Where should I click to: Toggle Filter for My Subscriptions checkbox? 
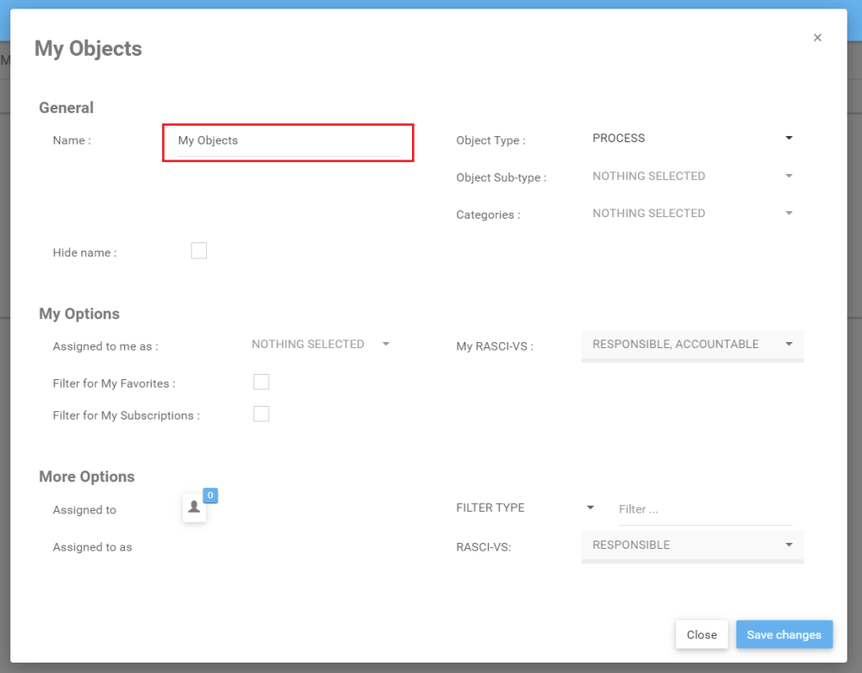(261, 414)
